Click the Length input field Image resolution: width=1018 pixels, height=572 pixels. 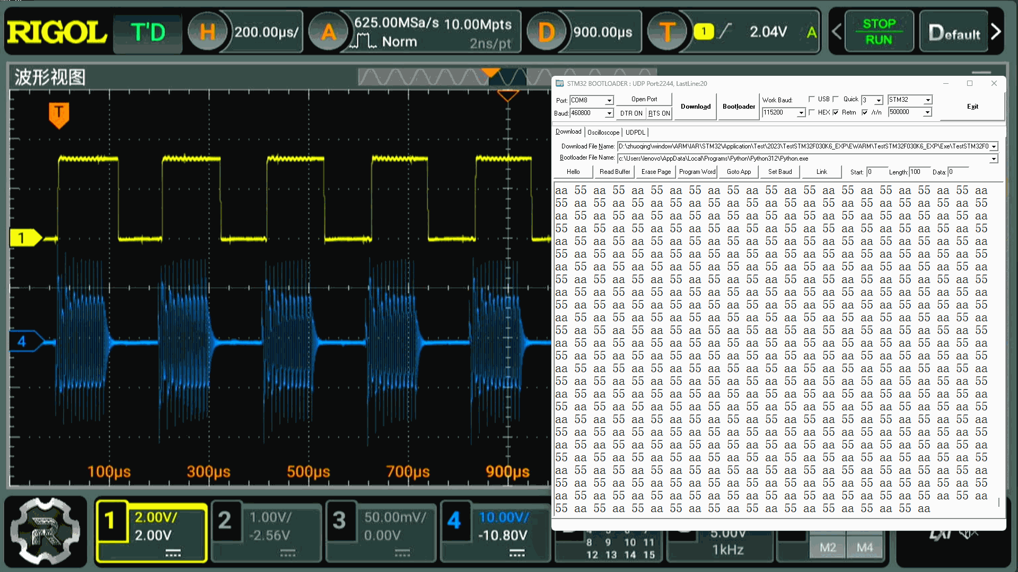[919, 172]
